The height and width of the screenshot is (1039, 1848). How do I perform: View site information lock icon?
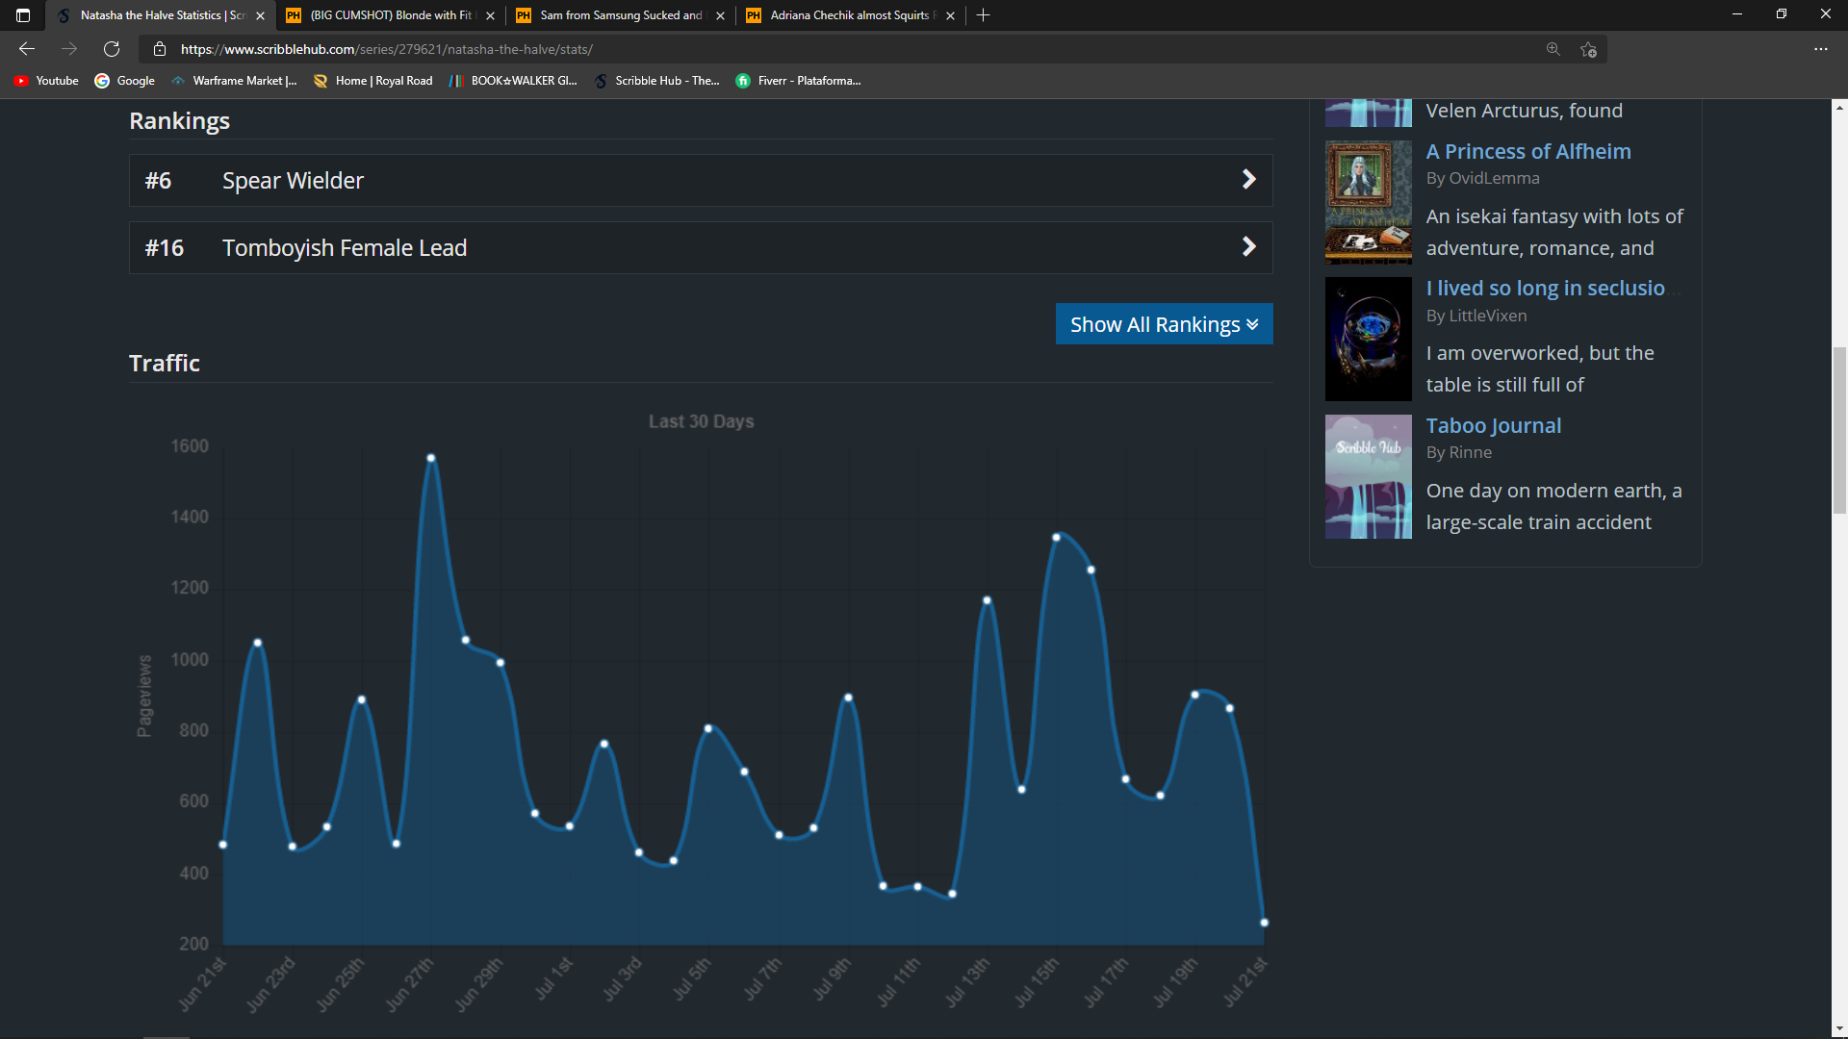coord(160,49)
